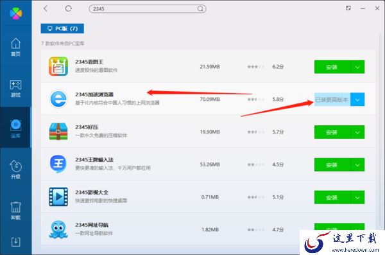385x255 pixels.
Task: Click the 70.09MB size value
Action: [x=210, y=100]
